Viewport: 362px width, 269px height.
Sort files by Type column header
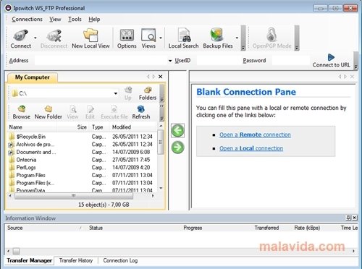100,127
